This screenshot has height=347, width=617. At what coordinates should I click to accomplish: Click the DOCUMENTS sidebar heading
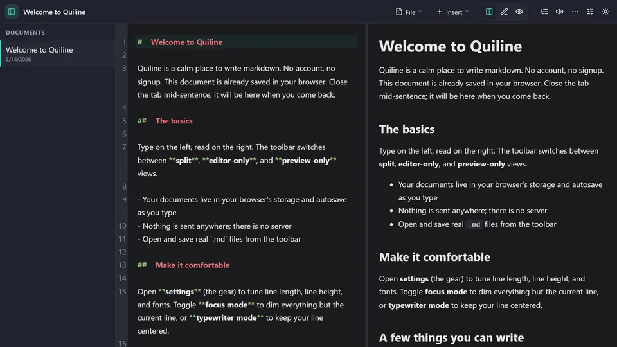click(25, 33)
